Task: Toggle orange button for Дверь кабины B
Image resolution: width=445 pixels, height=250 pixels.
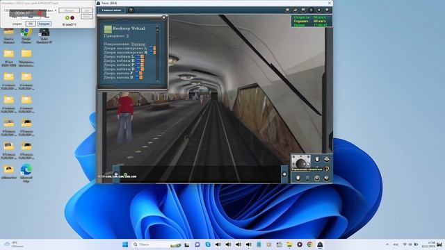Action: click(142, 69)
